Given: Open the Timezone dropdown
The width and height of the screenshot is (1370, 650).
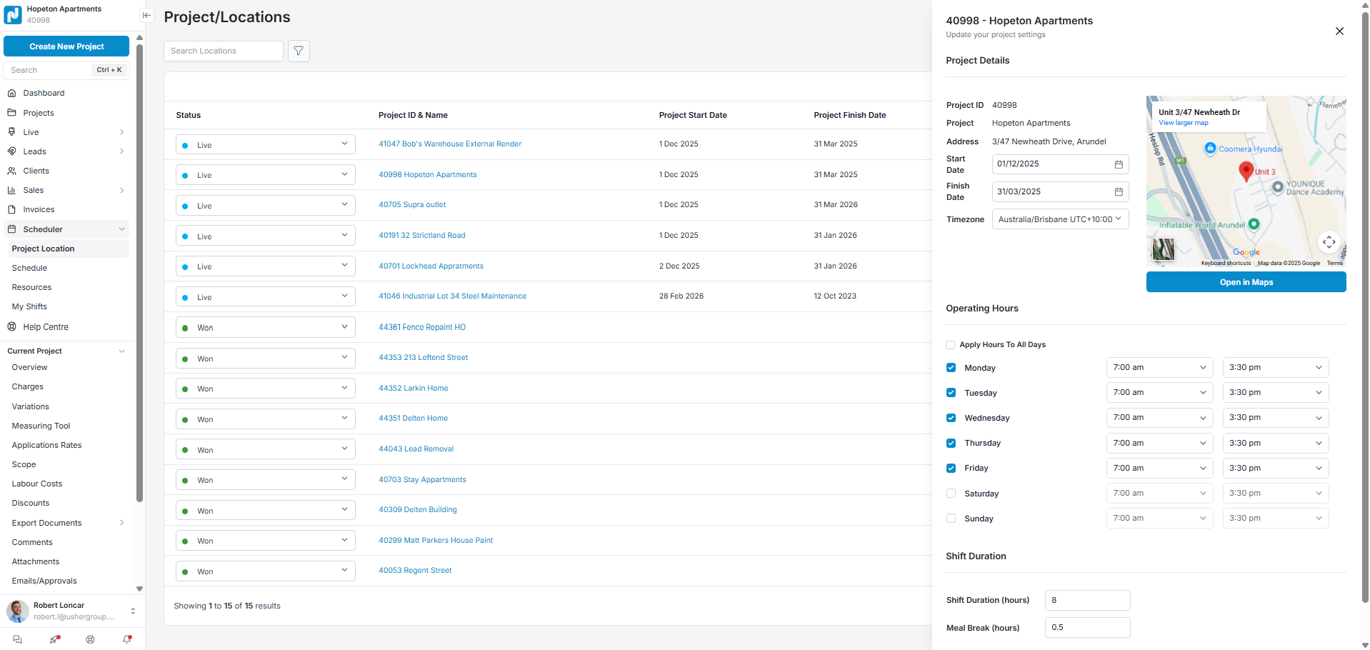Looking at the screenshot, I should [x=1060, y=219].
